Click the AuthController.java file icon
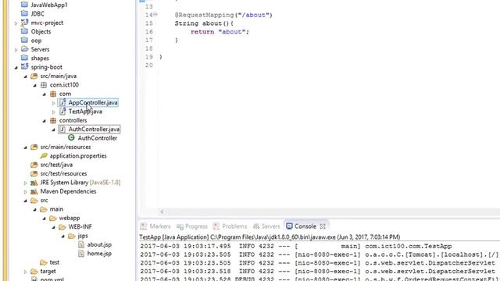This screenshot has width=500, height=281. click(x=62, y=129)
